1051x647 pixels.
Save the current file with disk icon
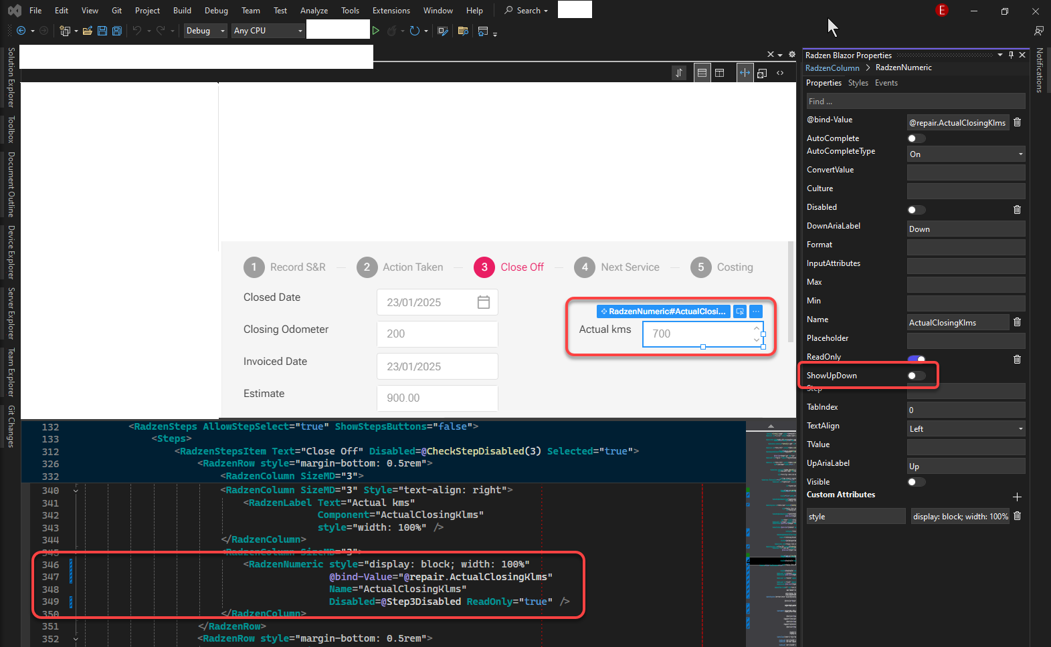[x=102, y=31]
